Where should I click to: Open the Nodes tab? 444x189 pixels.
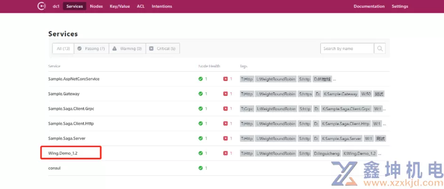[96, 6]
